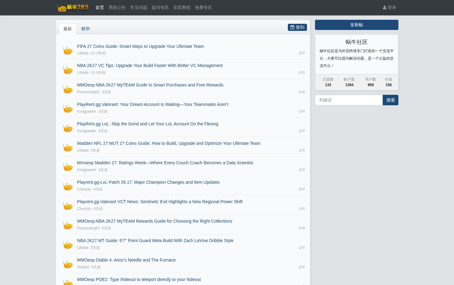The height and width of the screenshot is (285, 454).
Task: Open post NBA 2K27 VC Tips
Action: click(150, 65)
